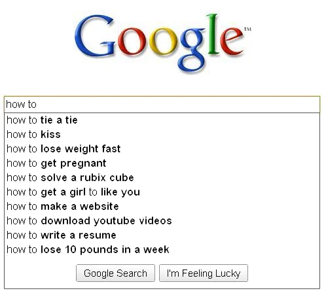The image size is (326, 295).
Task: Select "how to lose 10 pounds in a week"
Action: [x=162, y=250]
